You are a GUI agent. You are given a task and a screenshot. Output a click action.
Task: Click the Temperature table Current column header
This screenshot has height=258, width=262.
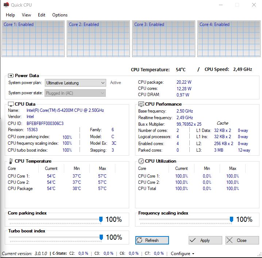point(51,168)
